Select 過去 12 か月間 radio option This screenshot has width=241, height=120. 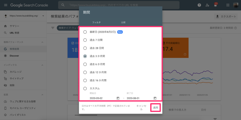85,72
